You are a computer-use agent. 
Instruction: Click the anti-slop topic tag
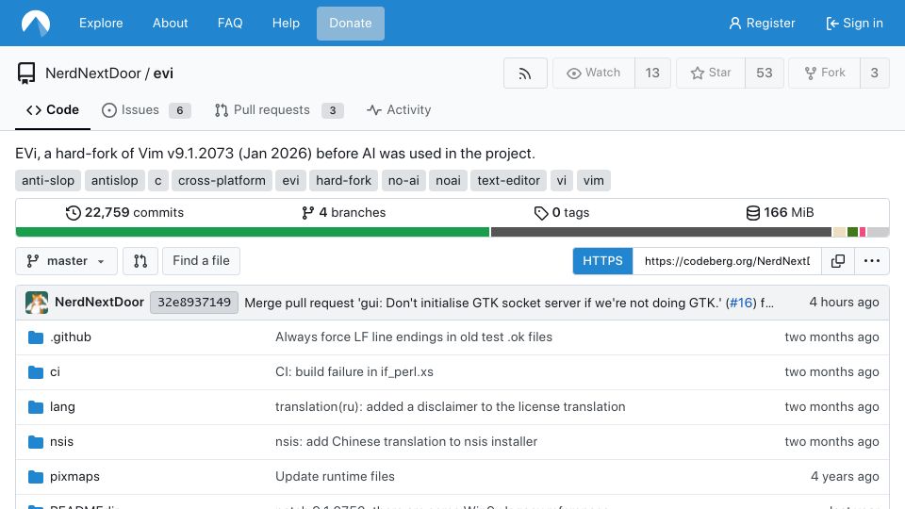coord(48,181)
